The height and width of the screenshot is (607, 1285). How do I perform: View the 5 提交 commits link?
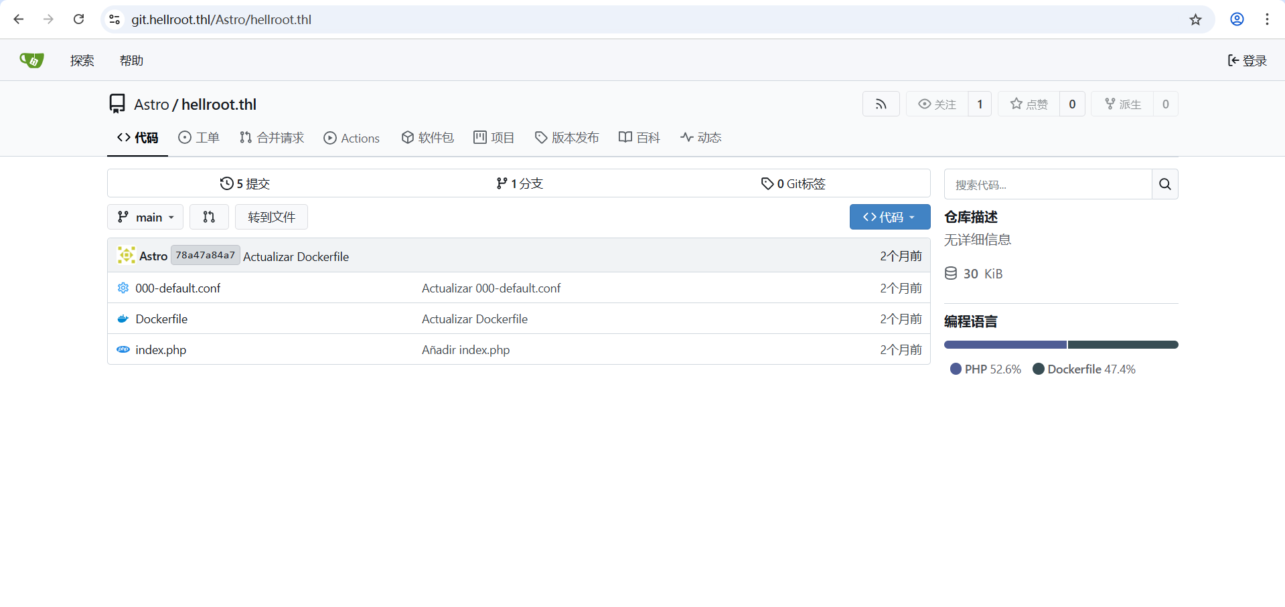tap(245, 183)
